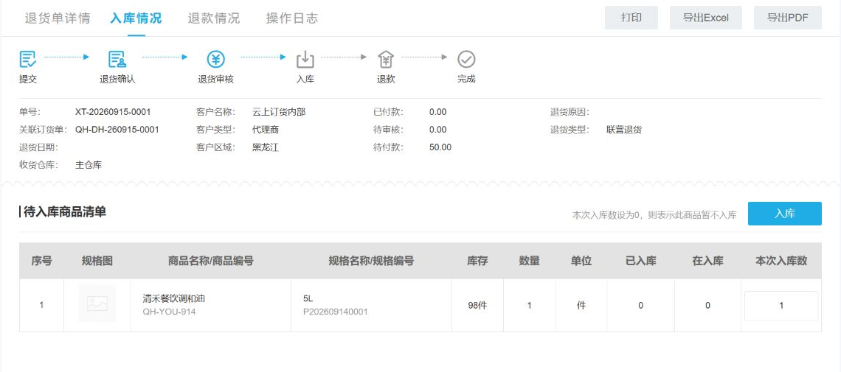841x372 pixels.
Task: Click the 序号 column header
Action: (41, 262)
